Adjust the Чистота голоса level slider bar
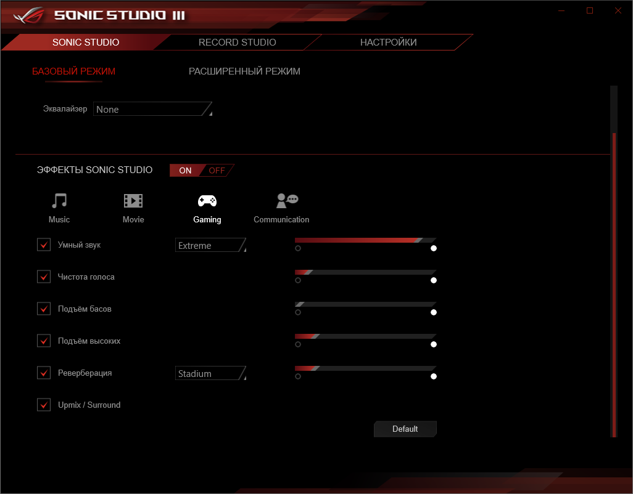This screenshot has height=494, width=633. (365, 272)
